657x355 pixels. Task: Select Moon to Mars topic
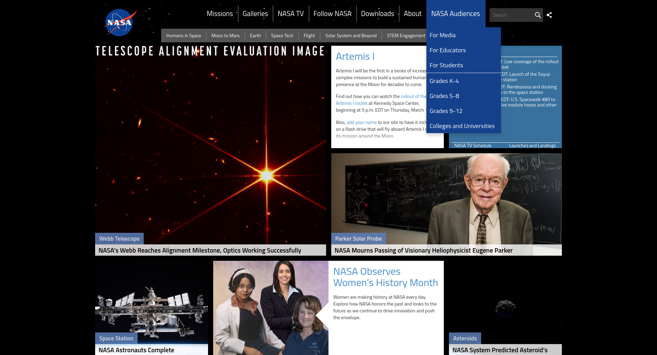(226, 35)
